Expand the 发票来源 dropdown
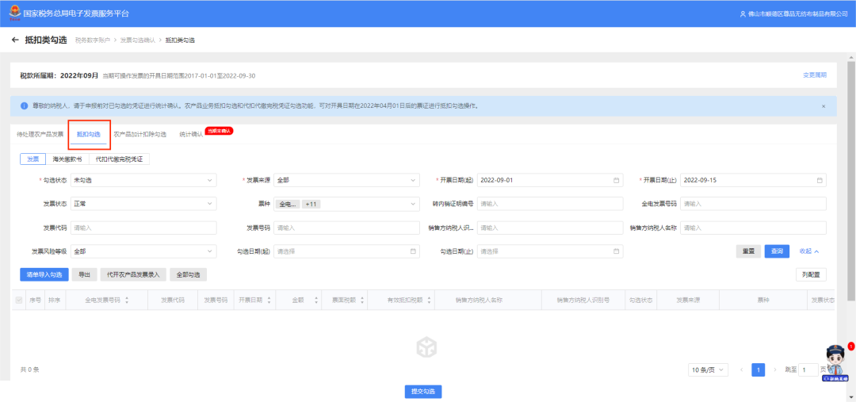856x402 pixels. [x=346, y=180]
